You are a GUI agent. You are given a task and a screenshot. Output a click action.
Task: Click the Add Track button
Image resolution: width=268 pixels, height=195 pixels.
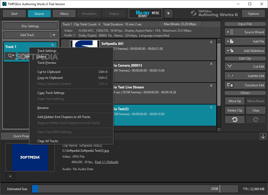[x=27, y=35]
